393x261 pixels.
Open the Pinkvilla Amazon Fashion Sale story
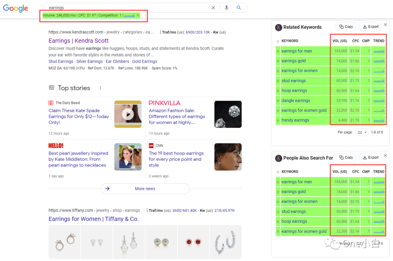177,116
